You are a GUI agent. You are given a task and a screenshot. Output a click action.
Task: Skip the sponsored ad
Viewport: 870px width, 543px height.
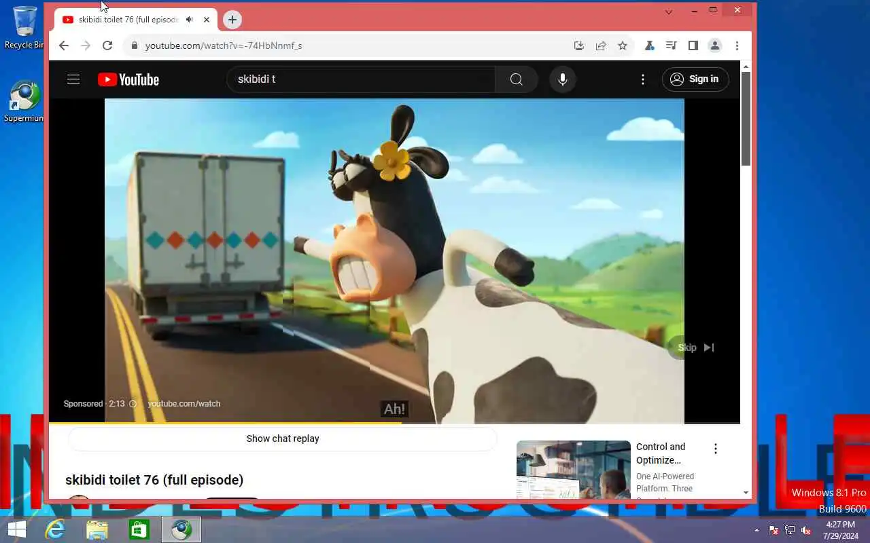click(x=696, y=348)
